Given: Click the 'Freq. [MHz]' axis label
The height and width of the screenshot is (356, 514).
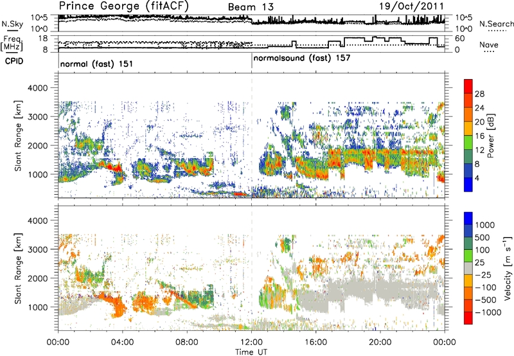Looking at the screenshot, I should tap(13, 44).
